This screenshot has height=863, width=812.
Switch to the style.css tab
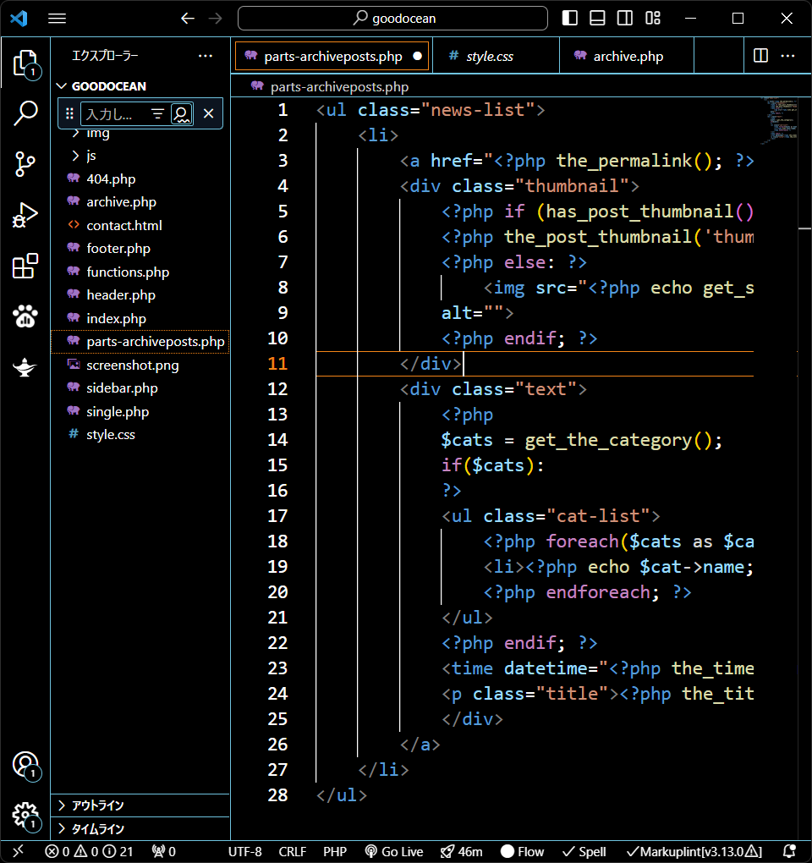pyautogui.click(x=496, y=56)
